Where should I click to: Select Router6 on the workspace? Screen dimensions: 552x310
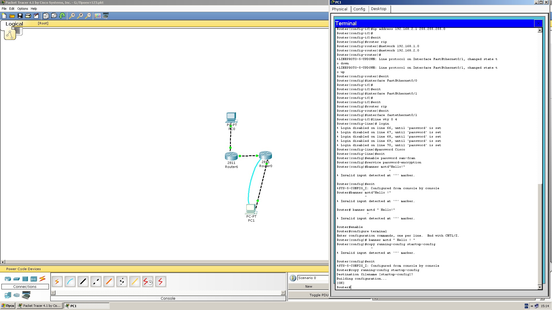pos(231,156)
